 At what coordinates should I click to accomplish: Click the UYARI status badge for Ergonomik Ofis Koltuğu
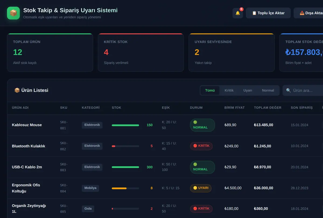point(201,188)
